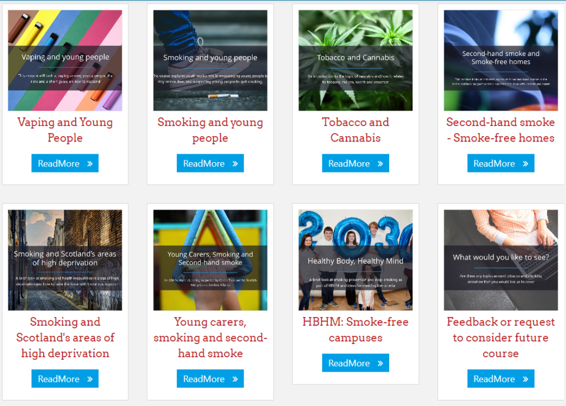Open the Vaping and Young People title link
The image size is (566, 406).
point(65,130)
